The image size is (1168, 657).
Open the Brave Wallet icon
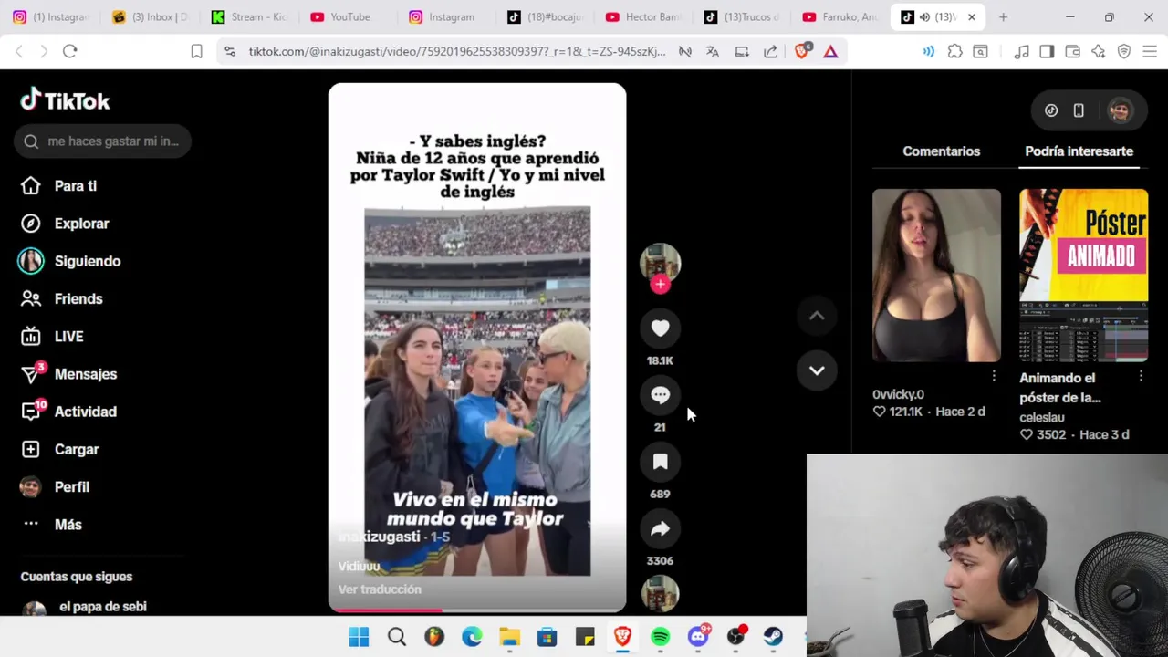(1072, 52)
